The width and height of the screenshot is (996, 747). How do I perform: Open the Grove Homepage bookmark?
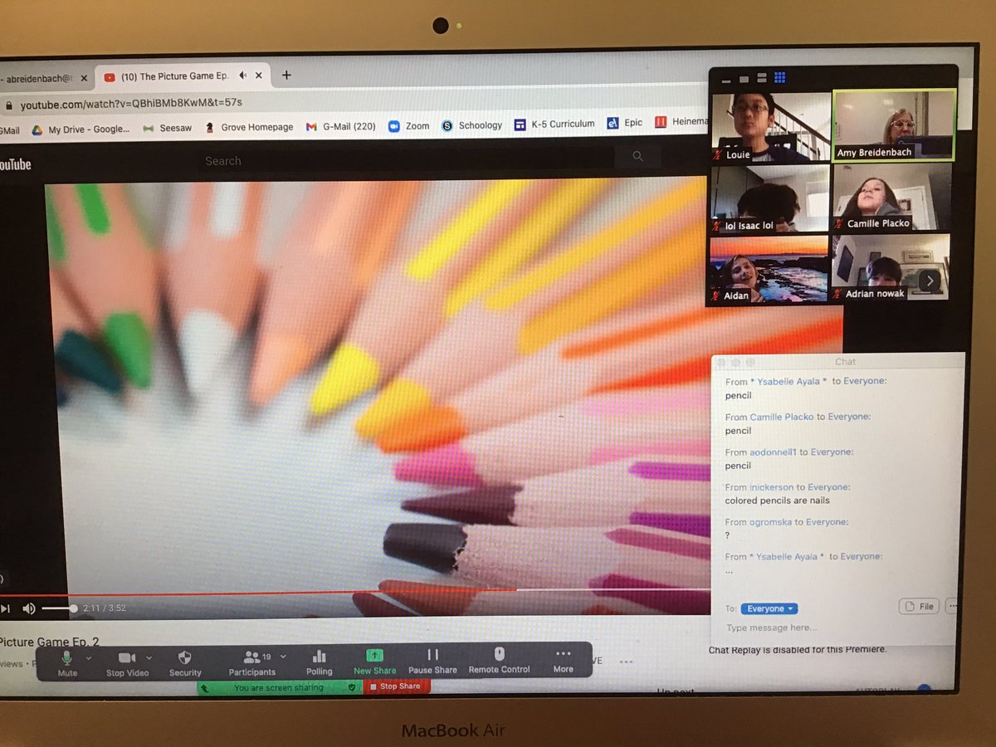pyautogui.click(x=249, y=127)
